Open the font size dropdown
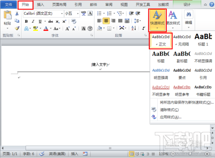The width and height of the screenshot is (215, 158). coord(78,14)
